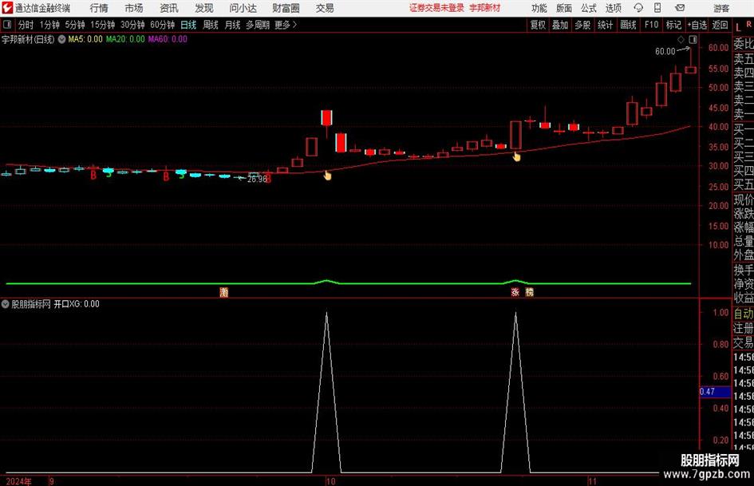This screenshot has height=486, width=754.
Task: Toggle the right info panel icon
Action: point(693,39)
